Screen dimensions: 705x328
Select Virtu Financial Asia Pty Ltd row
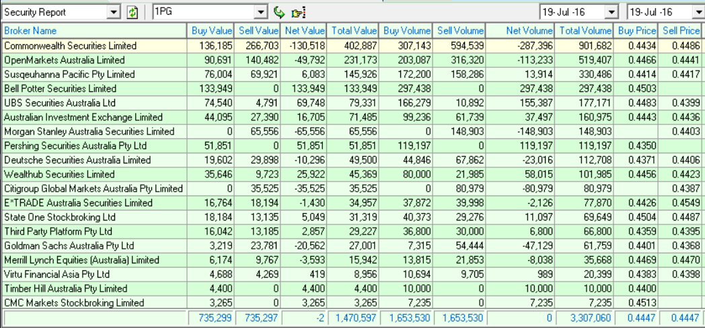tap(352, 274)
